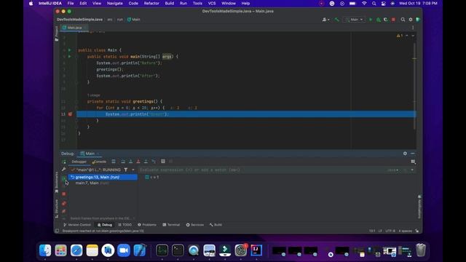Expand thread selector dropdown arrow
The image size is (466, 262).
[133, 170]
